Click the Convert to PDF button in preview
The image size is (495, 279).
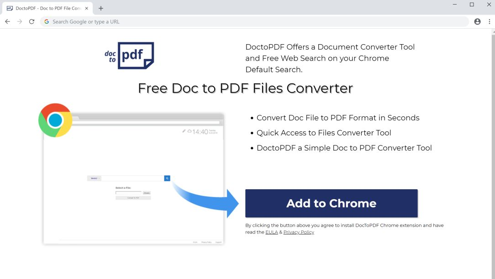point(133,198)
